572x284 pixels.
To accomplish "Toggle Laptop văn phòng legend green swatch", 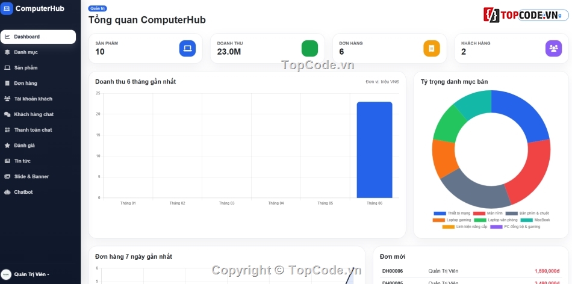I will [480, 220].
